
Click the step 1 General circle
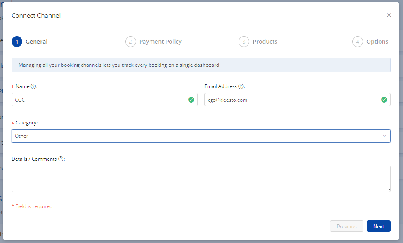17,42
